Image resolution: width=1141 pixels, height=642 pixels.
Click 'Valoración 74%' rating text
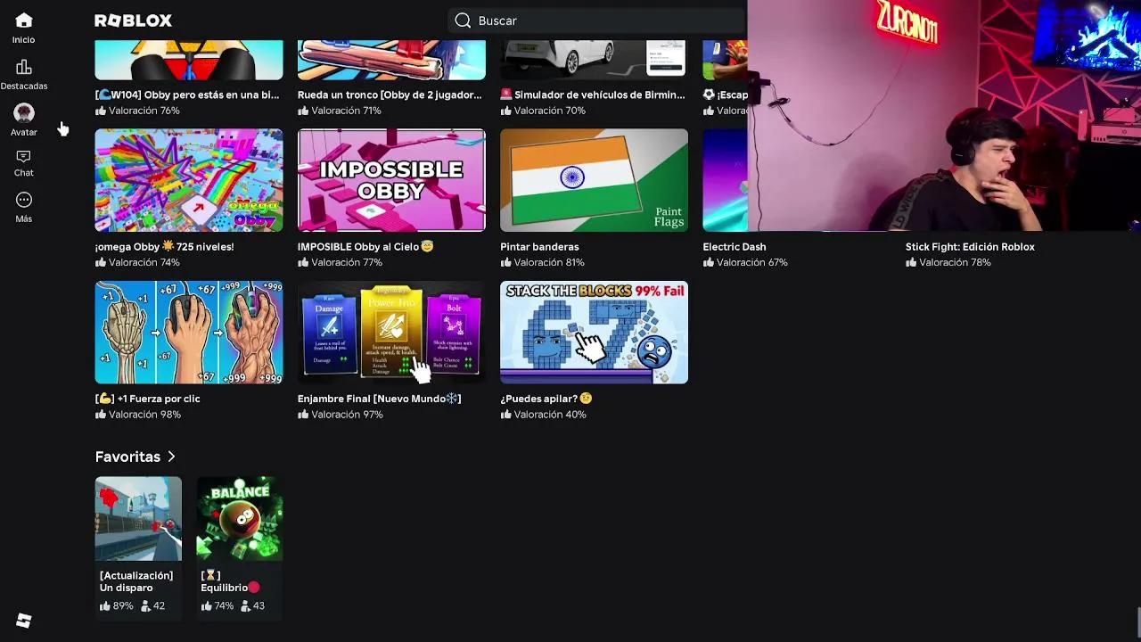(144, 262)
